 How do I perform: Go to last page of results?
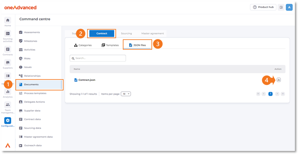pos(283,94)
